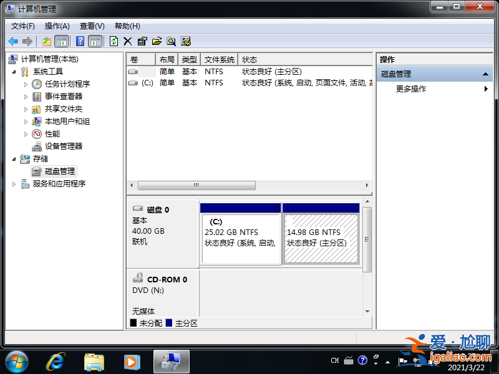Click the Refresh icon on the toolbar

click(114, 41)
